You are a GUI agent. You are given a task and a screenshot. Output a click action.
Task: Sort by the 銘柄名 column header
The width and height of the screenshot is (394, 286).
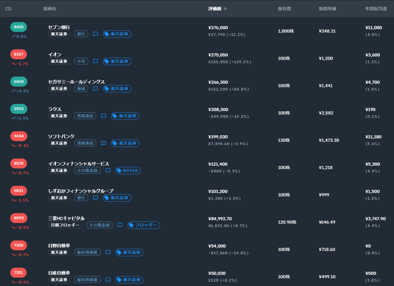pyautogui.click(x=50, y=9)
